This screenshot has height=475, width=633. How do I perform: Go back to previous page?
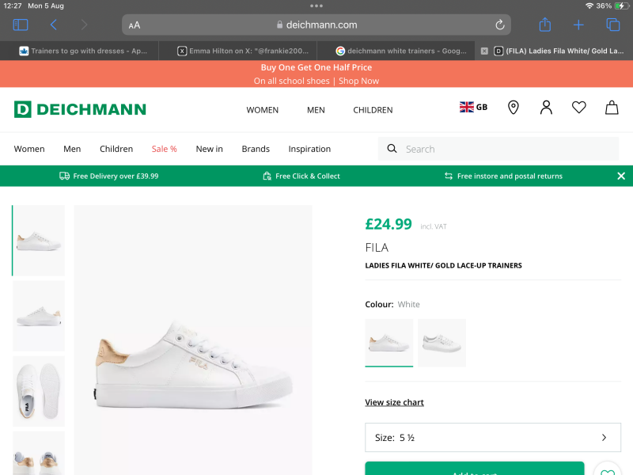point(53,25)
